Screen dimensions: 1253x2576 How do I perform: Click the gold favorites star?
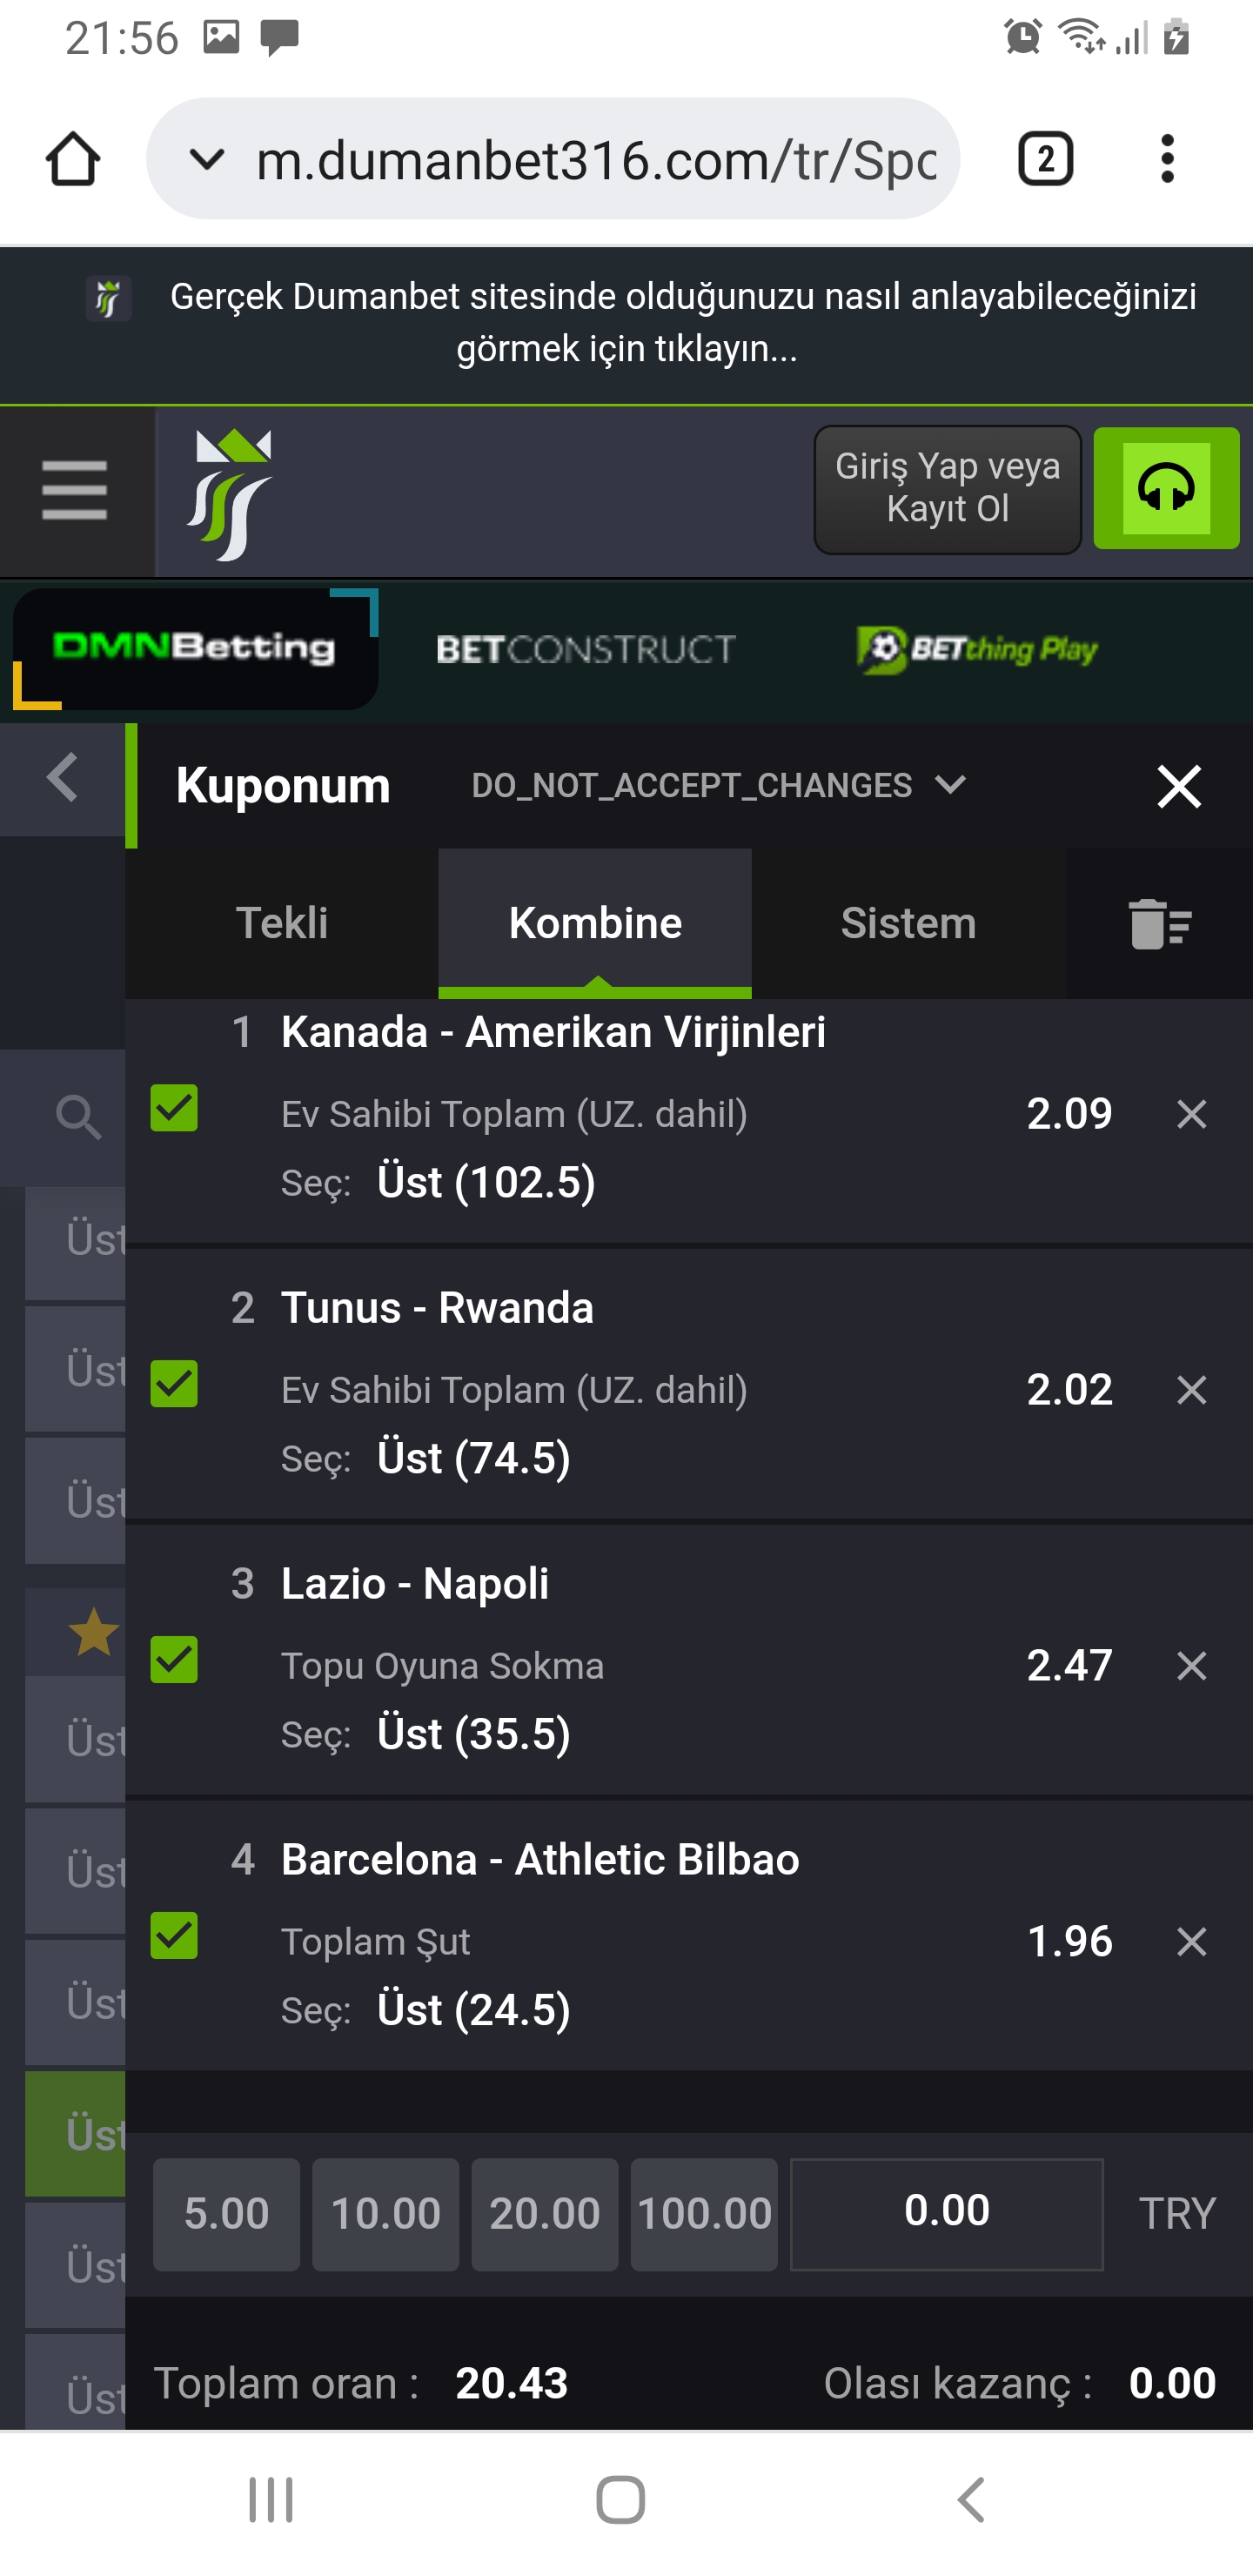point(93,1631)
